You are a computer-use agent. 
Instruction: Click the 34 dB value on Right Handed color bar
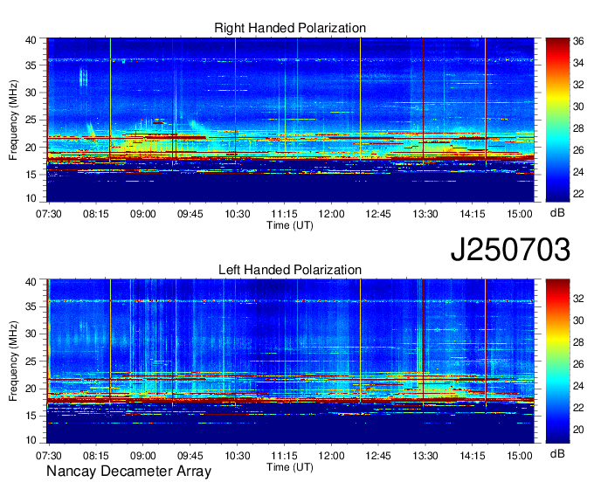pyautogui.click(x=578, y=63)
